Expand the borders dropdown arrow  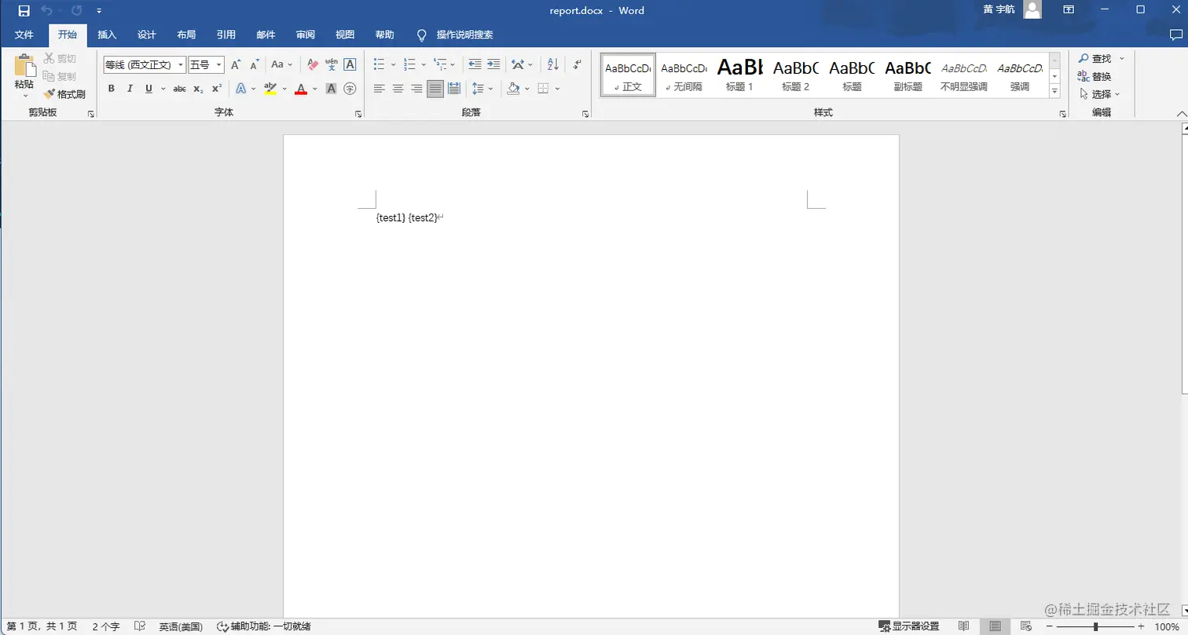point(557,89)
